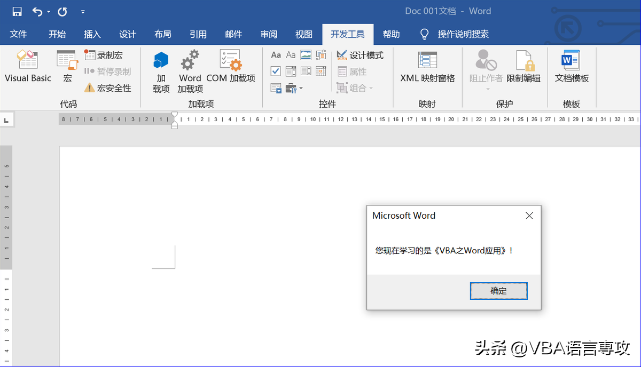Switch to the 帮助 tab

click(391, 34)
